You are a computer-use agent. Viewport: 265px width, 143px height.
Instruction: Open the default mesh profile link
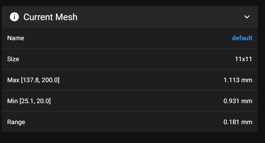[x=242, y=38]
